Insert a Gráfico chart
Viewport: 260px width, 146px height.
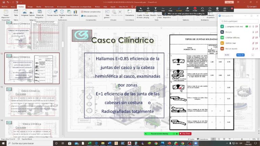pyautogui.click(x=75, y=13)
